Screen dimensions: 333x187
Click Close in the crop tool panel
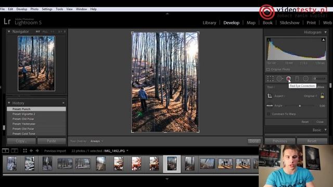tap(320, 122)
